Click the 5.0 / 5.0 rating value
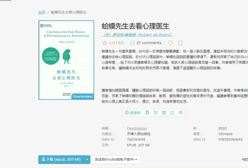 [x=116, y=43]
